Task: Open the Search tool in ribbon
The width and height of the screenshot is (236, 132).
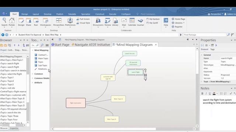Action: click(x=4, y=22)
